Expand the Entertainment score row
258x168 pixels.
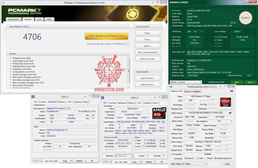pyautogui.click(x=11, y=66)
